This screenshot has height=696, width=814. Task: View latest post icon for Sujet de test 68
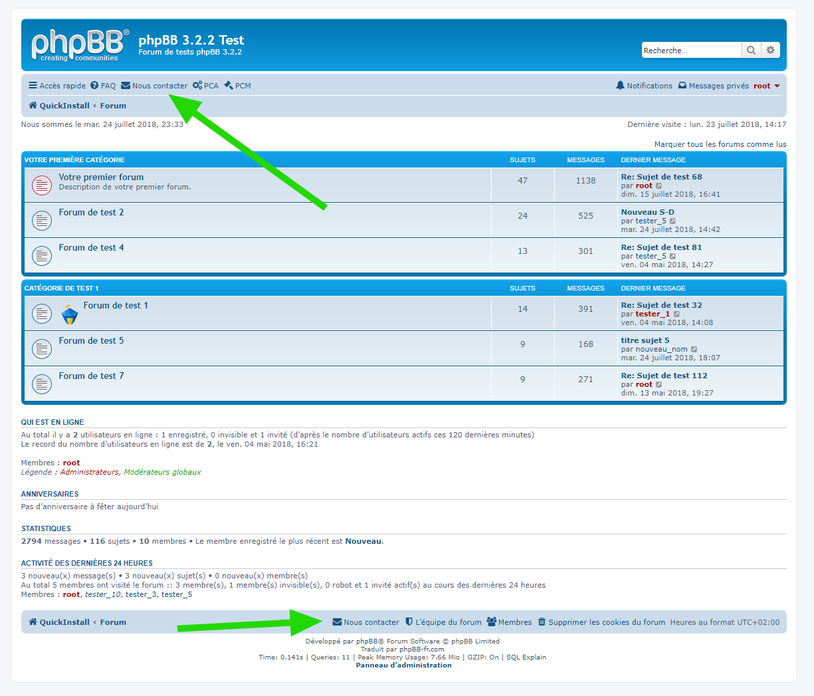tap(659, 186)
